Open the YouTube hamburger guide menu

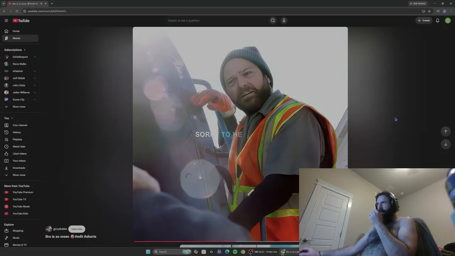(6, 21)
